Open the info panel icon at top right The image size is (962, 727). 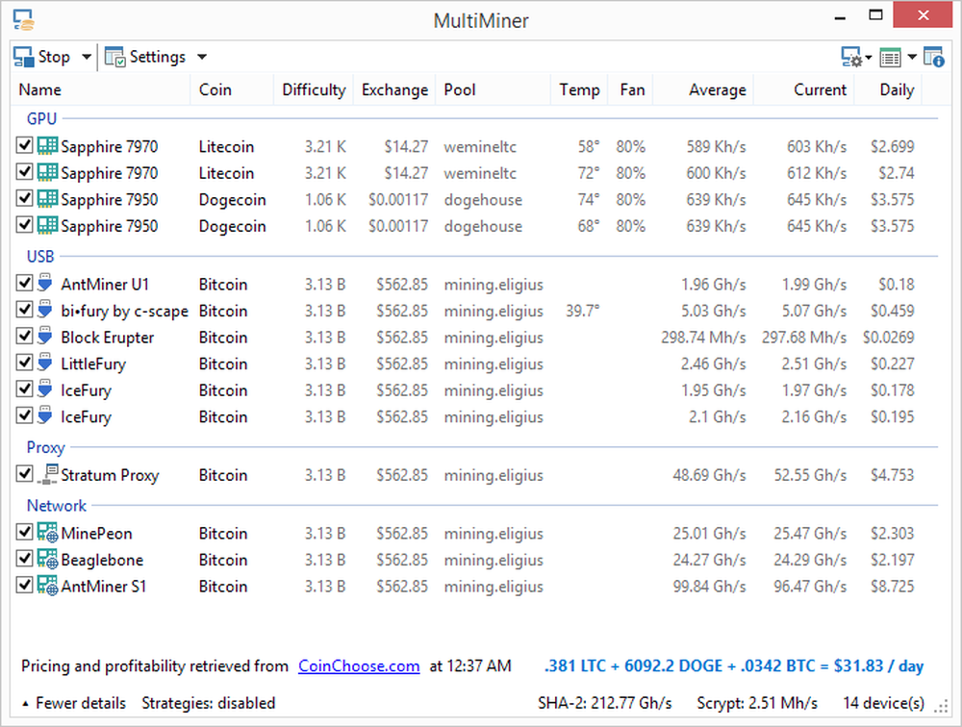[933, 58]
